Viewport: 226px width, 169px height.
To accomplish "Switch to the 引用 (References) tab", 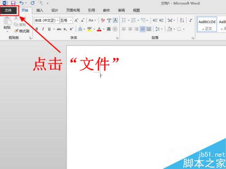I will click(91, 10).
